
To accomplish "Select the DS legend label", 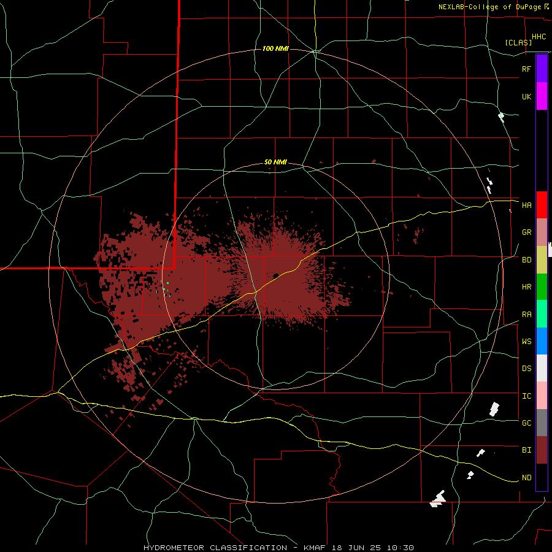I will pos(526,369).
